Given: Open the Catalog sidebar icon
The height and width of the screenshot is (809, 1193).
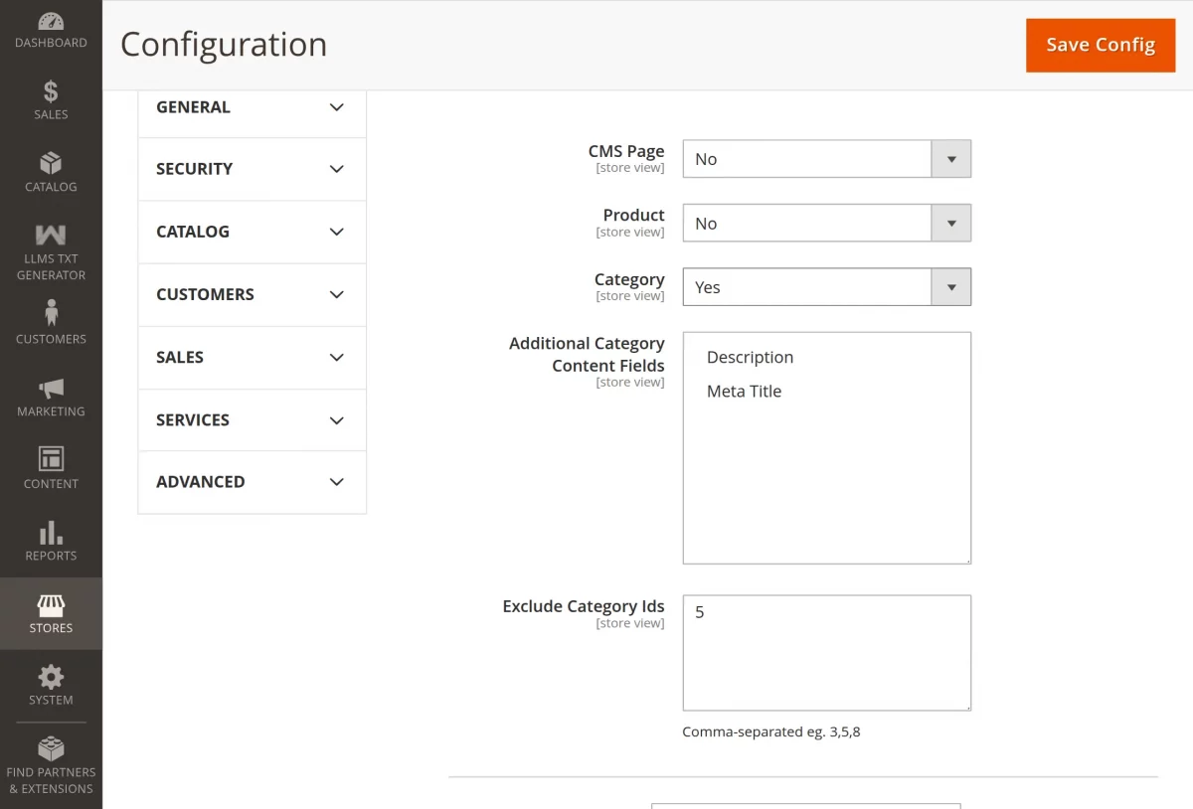Looking at the screenshot, I should coord(51,169).
